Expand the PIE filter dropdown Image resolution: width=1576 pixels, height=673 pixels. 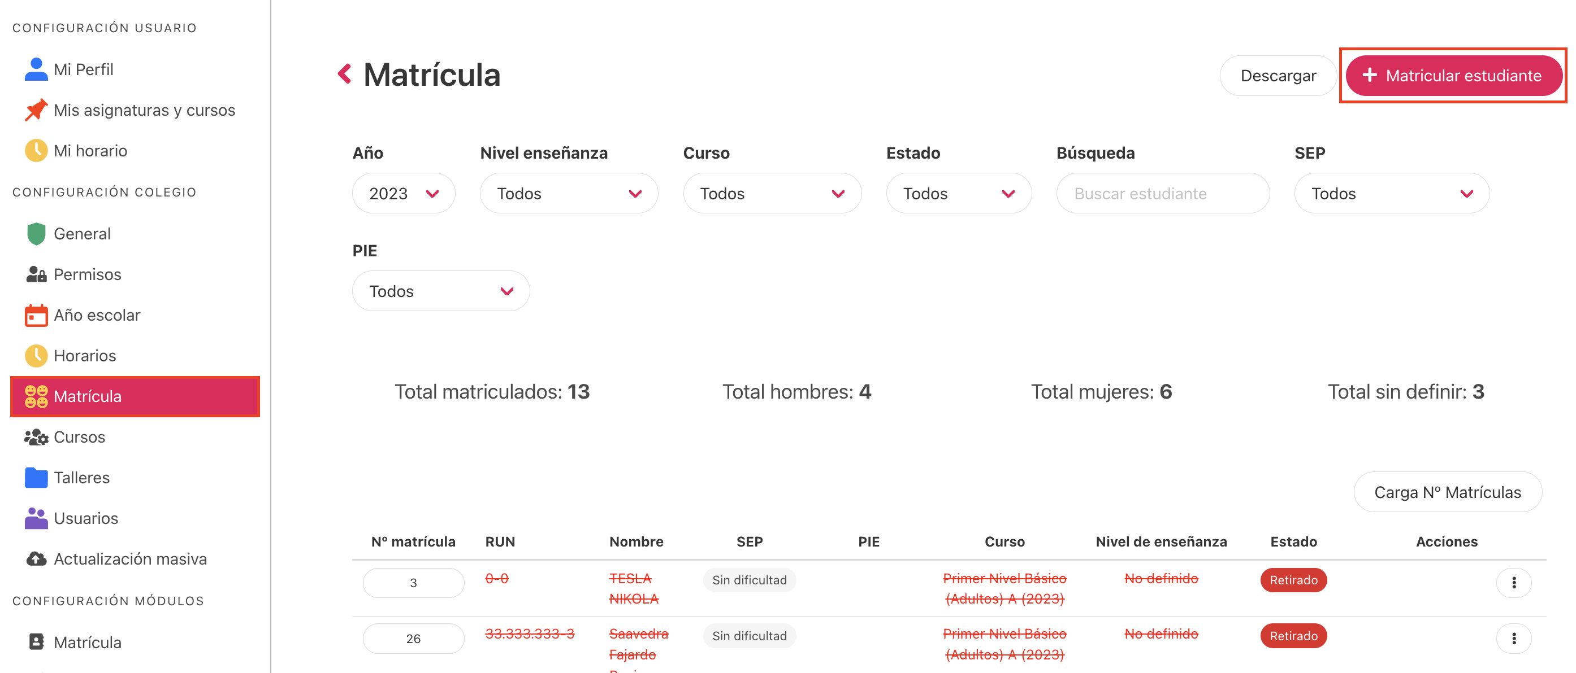pyautogui.click(x=440, y=291)
